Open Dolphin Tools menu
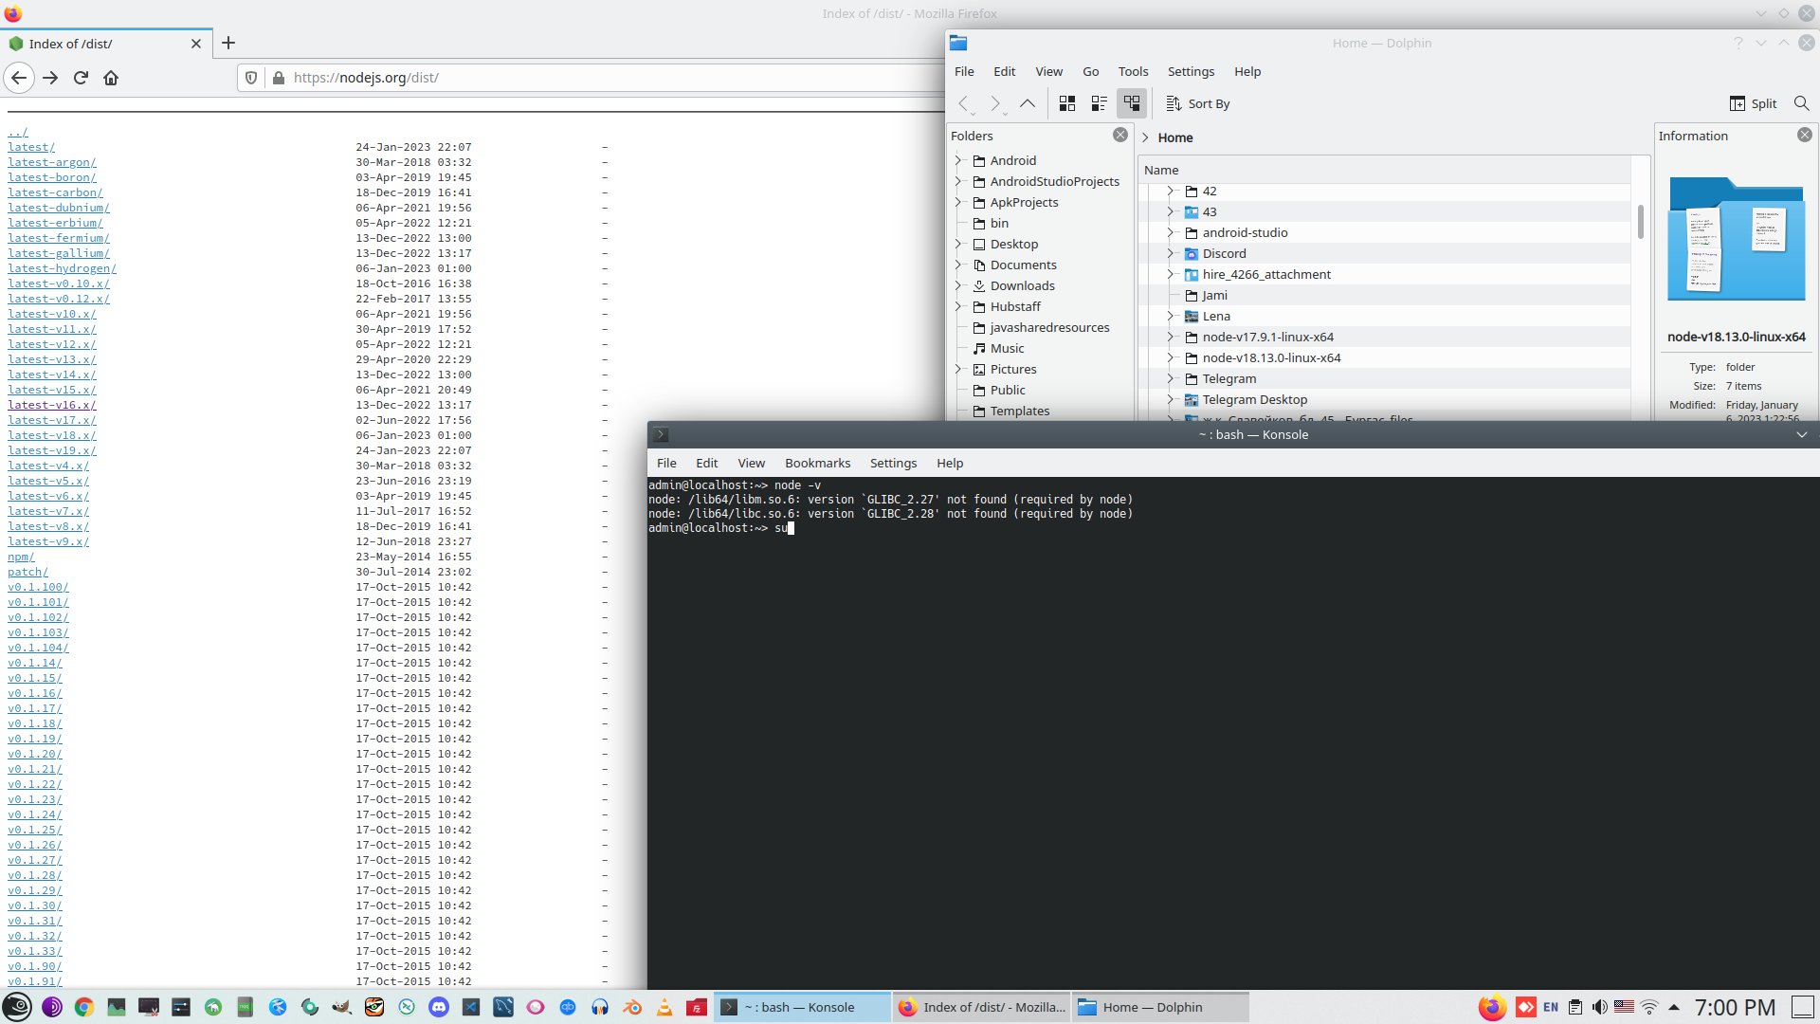Image resolution: width=1820 pixels, height=1024 pixels. pos(1133,72)
